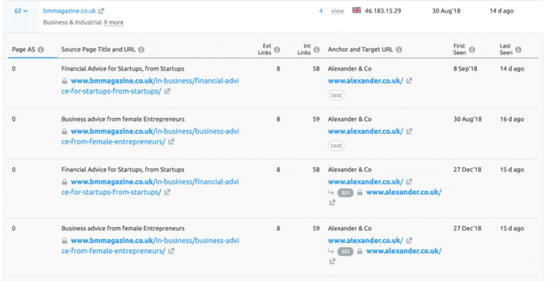The height and width of the screenshot is (281, 553).
Task: Open bmmagazine.co.uk domain link
Action: pyautogui.click(x=69, y=11)
